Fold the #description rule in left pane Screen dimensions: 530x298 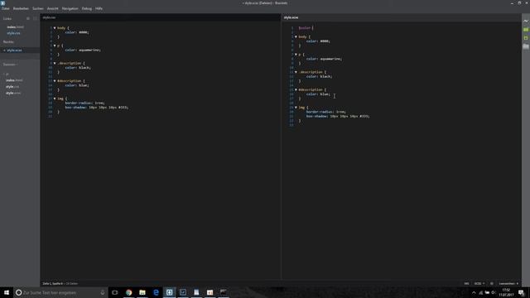click(x=55, y=81)
